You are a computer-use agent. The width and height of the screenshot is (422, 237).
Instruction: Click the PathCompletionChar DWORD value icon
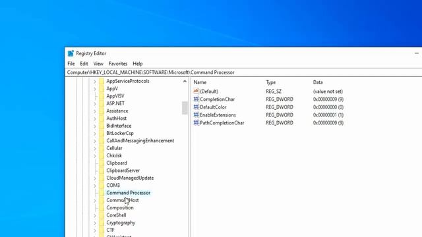point(196,123)
